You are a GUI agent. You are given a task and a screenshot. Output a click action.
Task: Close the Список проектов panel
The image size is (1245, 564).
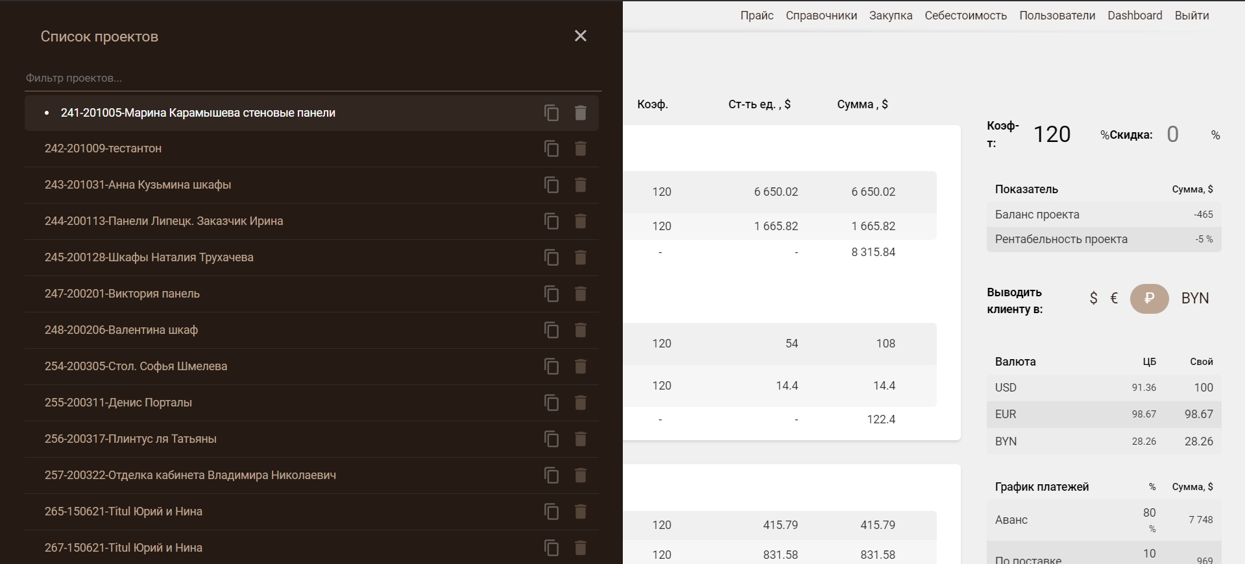pyautogui.click(x=581, y=36)
